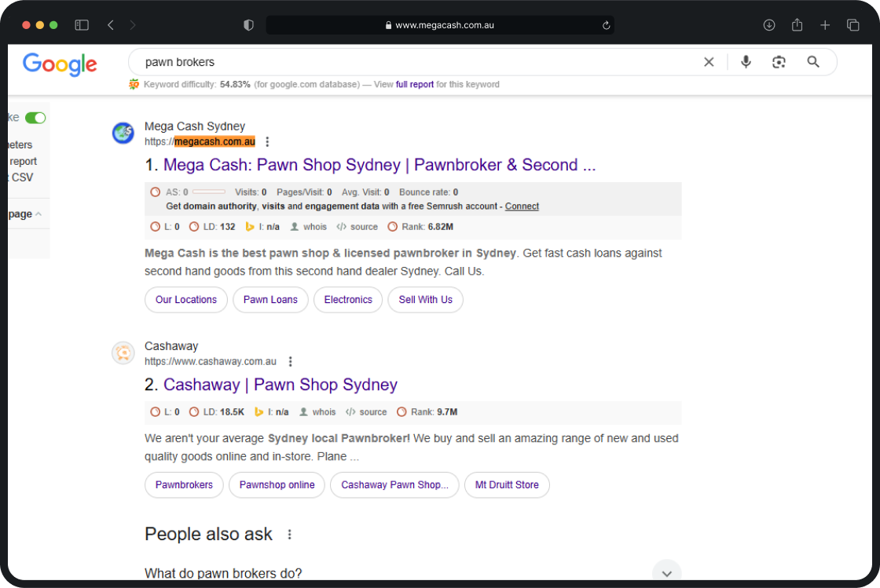880x588 pixels.
Task: Toggle the green SEOquake switch
Action: click(x=35, y=118)
